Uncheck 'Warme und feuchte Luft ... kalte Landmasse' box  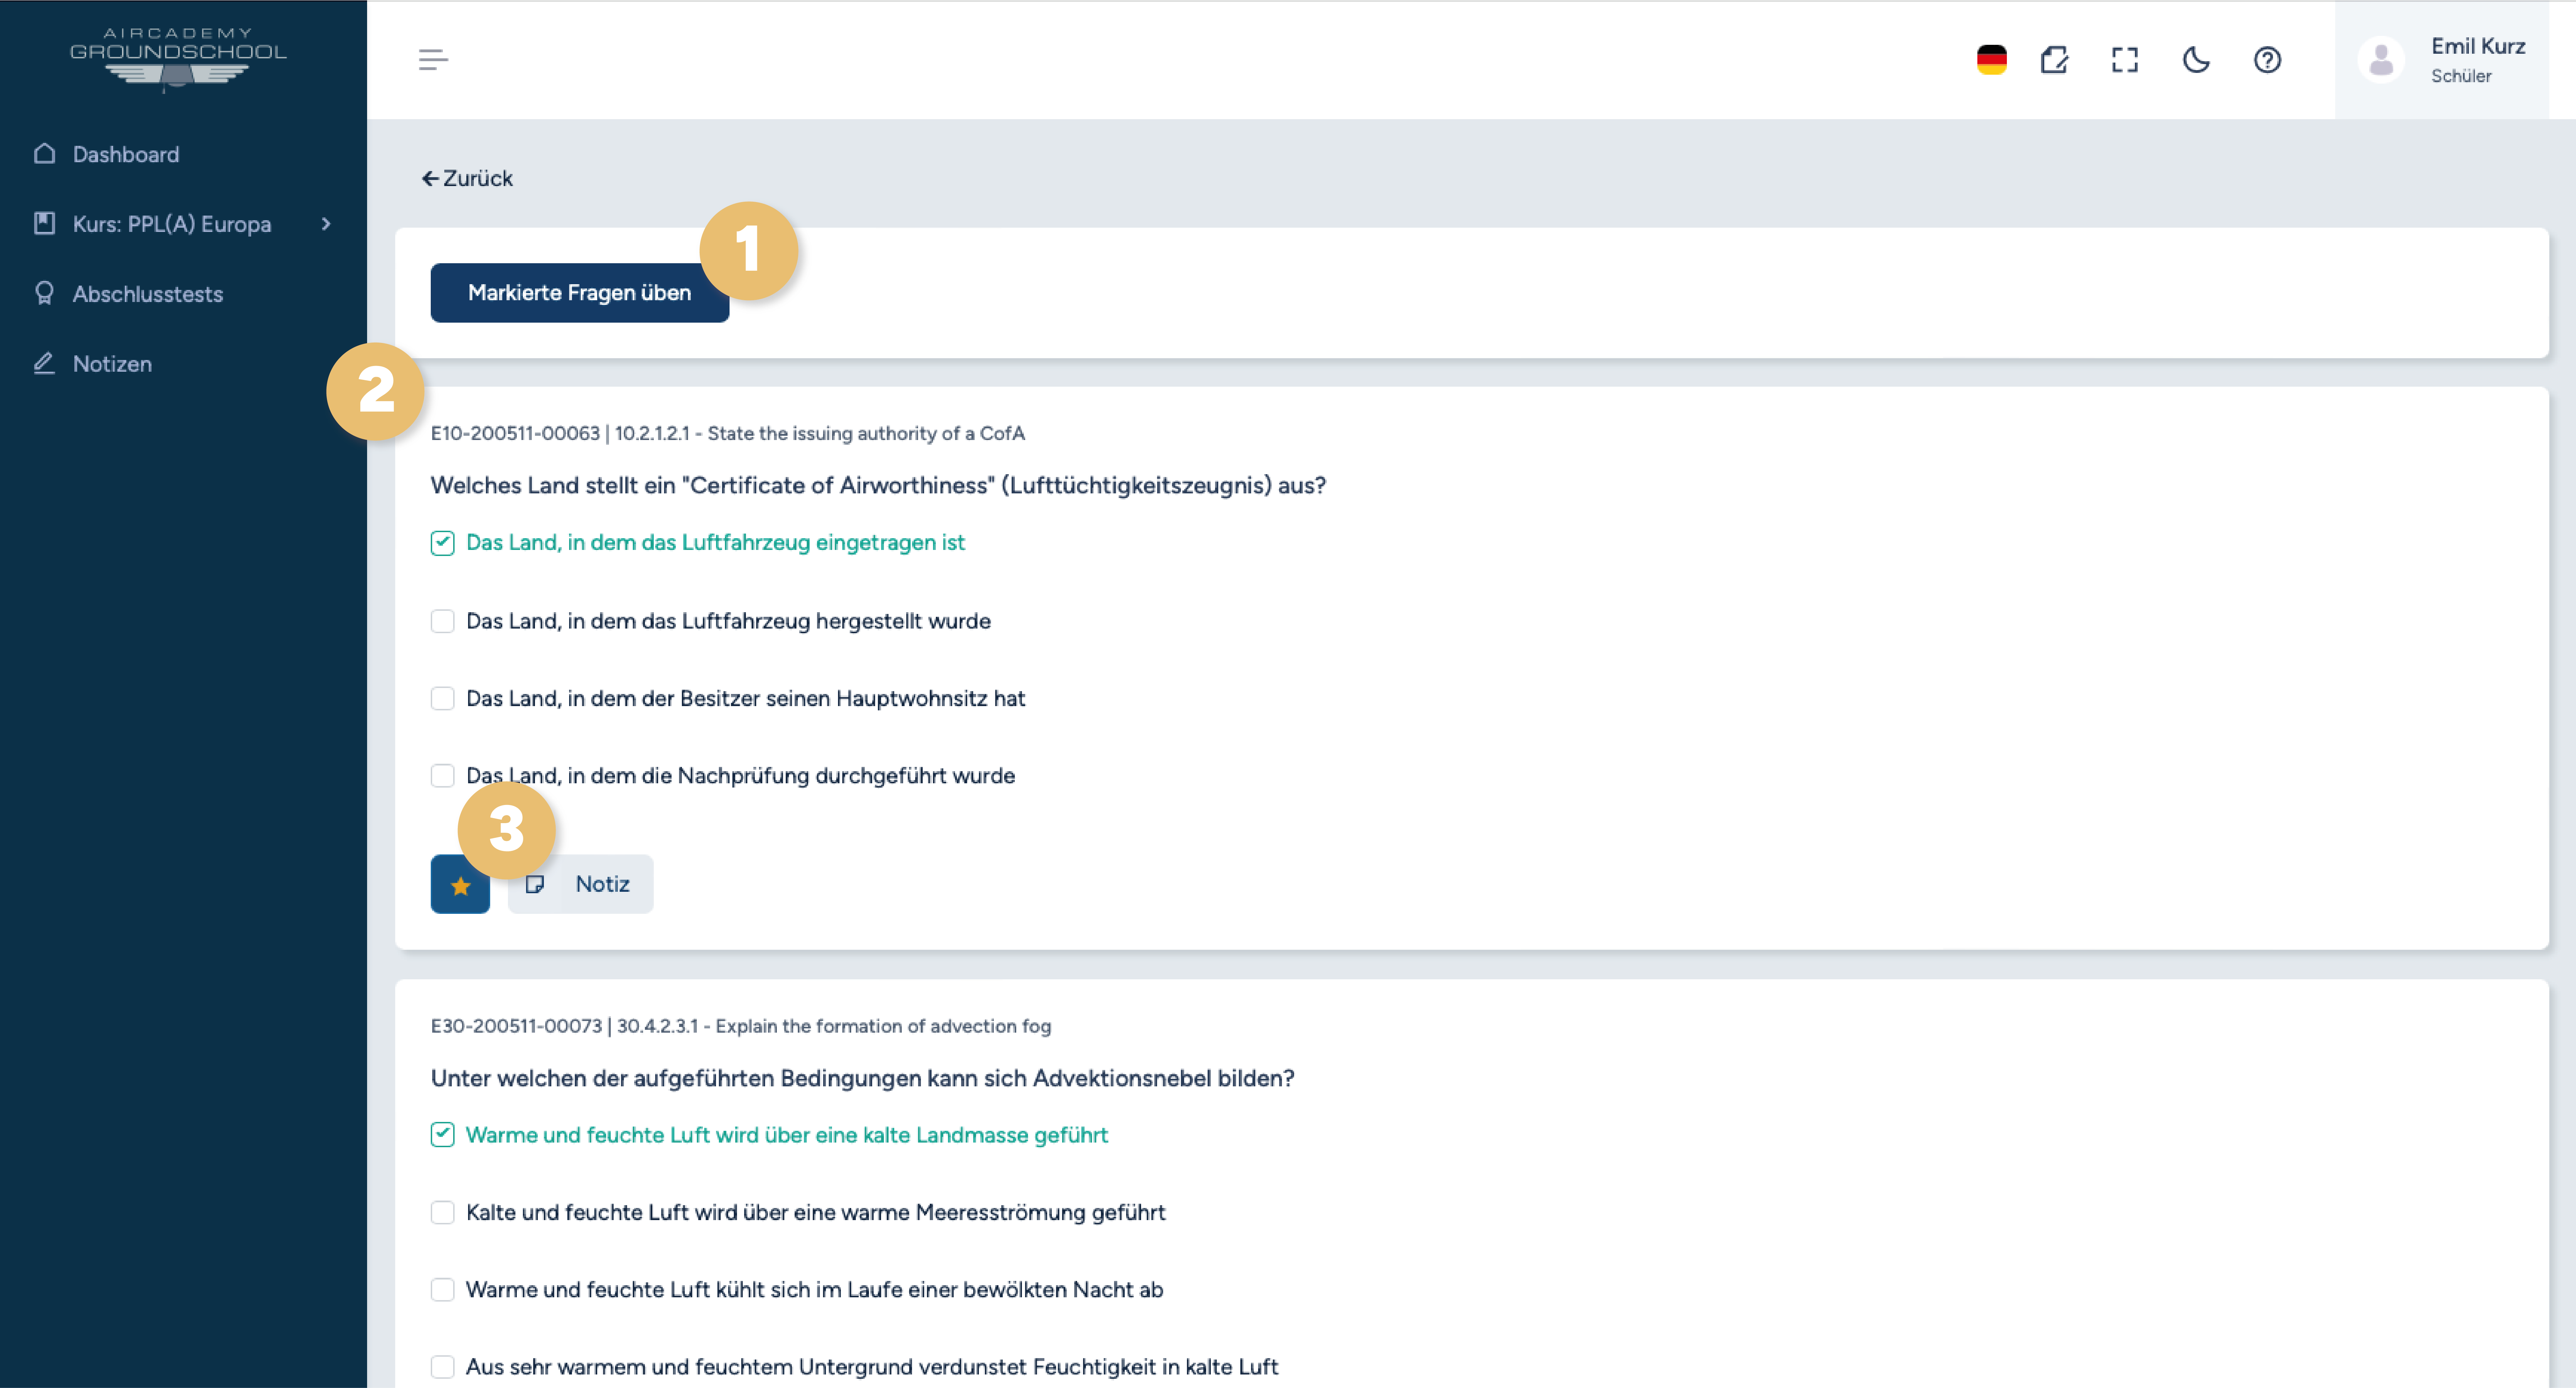[x=442, y=1135]
